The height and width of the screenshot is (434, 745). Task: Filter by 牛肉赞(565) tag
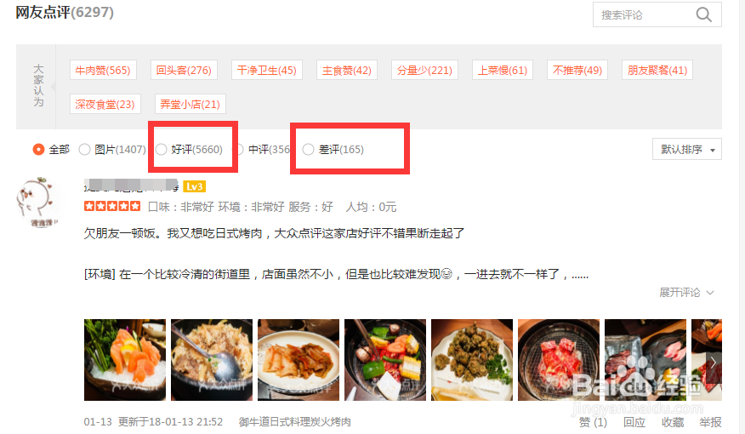pyautogui.click(x=103, y=71)
